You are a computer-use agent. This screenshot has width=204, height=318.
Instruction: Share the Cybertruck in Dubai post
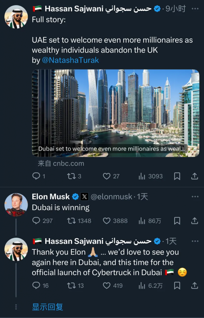pos(194,285)
